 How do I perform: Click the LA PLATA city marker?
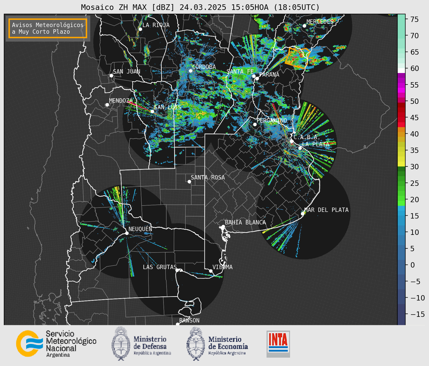click(300, 148)
